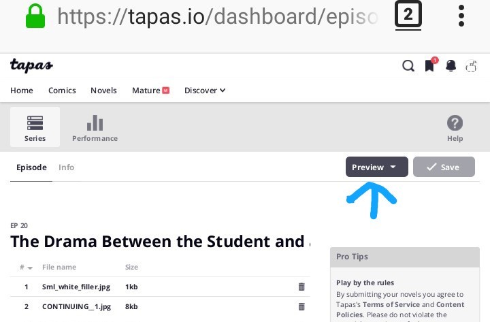The image size is (490, 322).
Task: Open the Performance dashboard section
Action: [x=95, y=127]
